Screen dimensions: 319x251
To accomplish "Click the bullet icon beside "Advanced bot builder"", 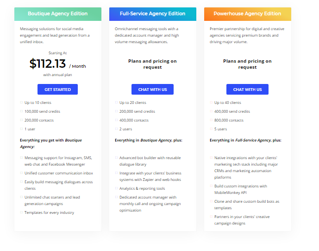I will click(116, 158).
